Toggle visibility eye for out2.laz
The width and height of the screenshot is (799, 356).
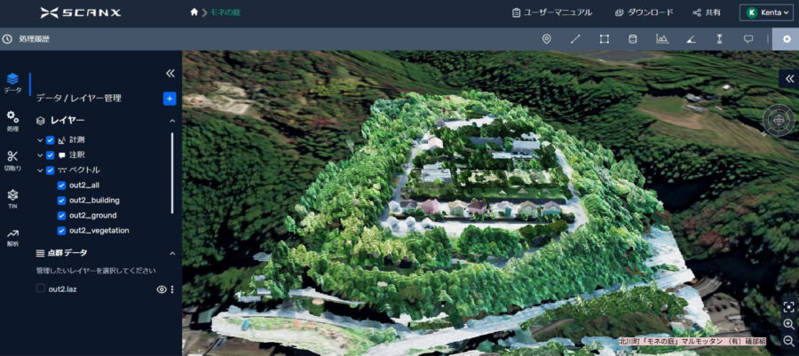tap(161, 289)
